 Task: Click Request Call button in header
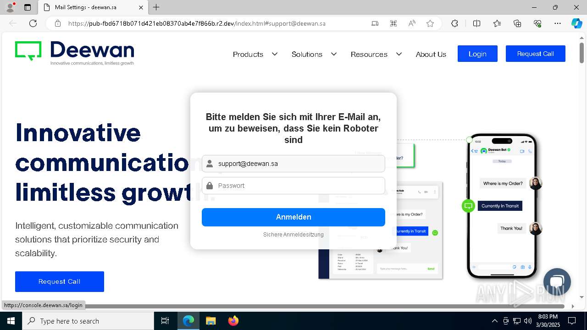[536, 54]
